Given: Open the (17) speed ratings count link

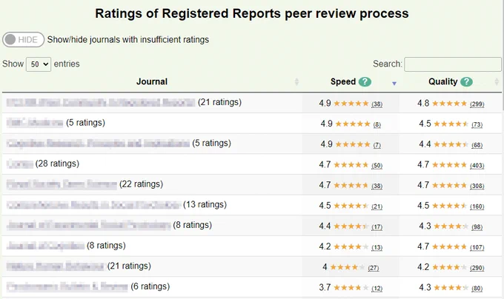Looking at the screenshot, I should pyautogui.click(x=377, y=226).
